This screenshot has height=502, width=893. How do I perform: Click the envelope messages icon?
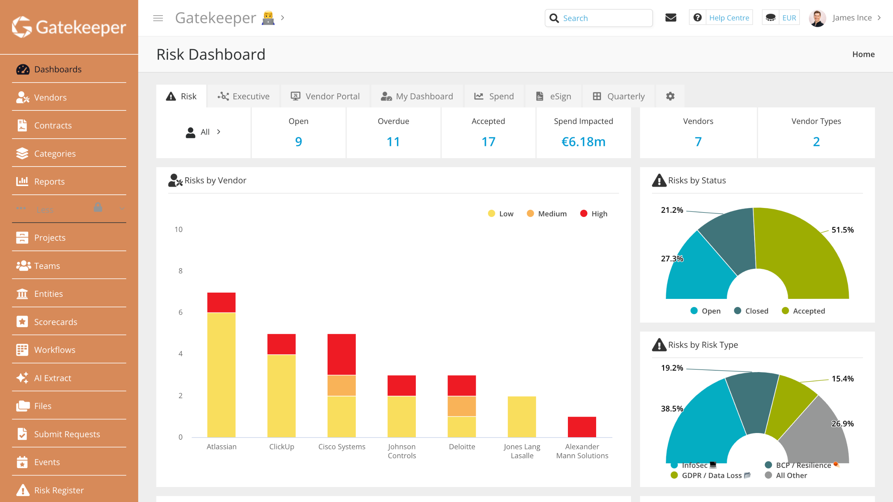pyautogui.click(x=670, y=18)
